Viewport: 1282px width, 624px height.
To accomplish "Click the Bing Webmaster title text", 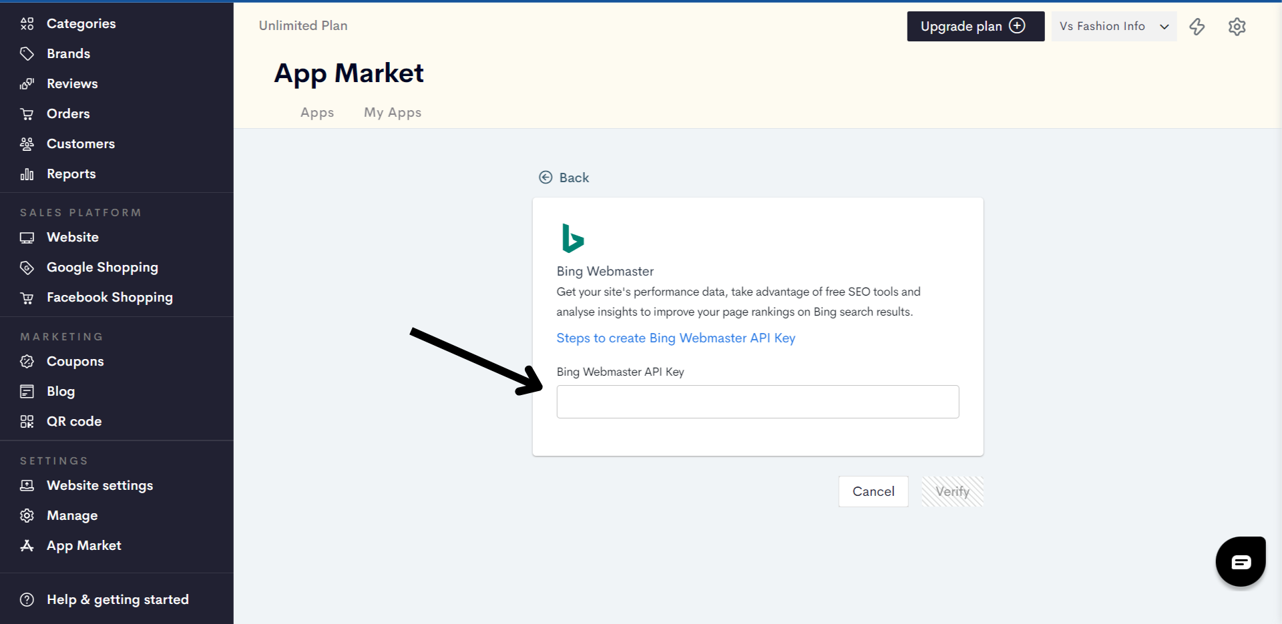I will (605, 272).
